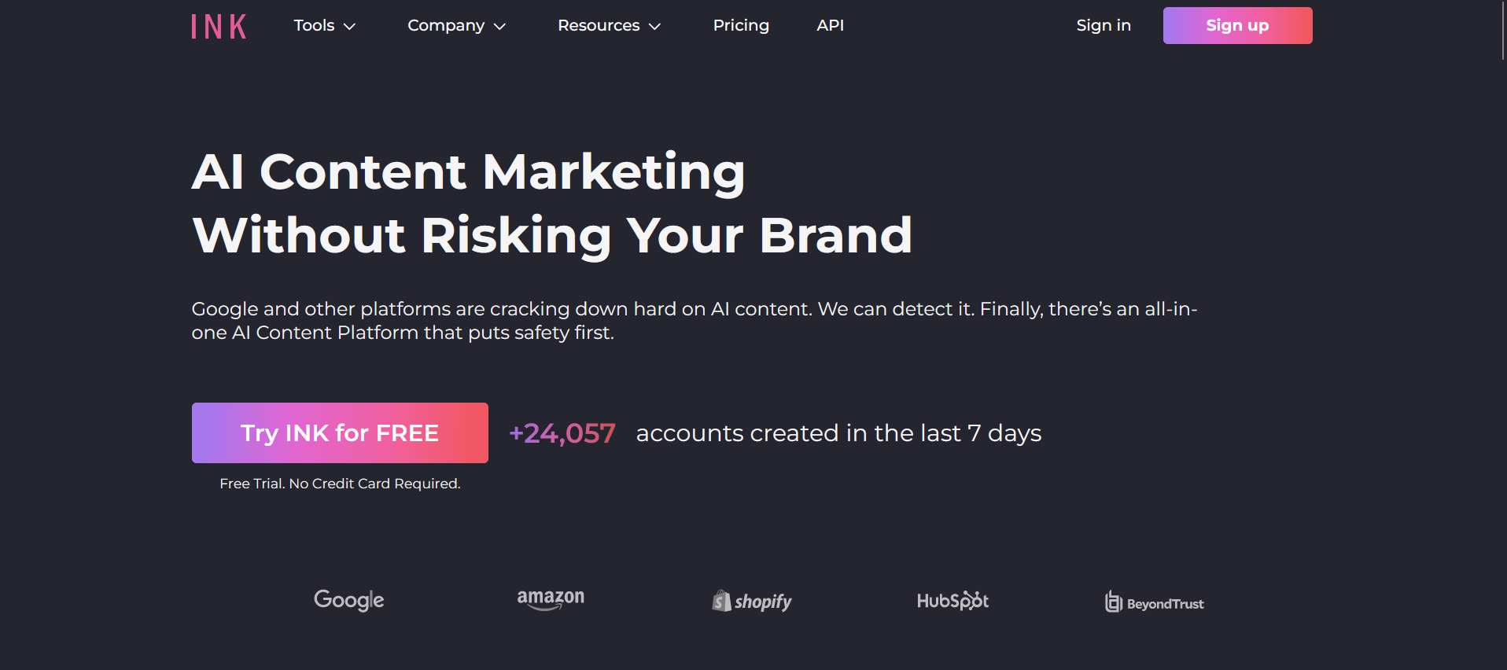
Task: Select the Company menu label
Action: (x=446, y=25)
